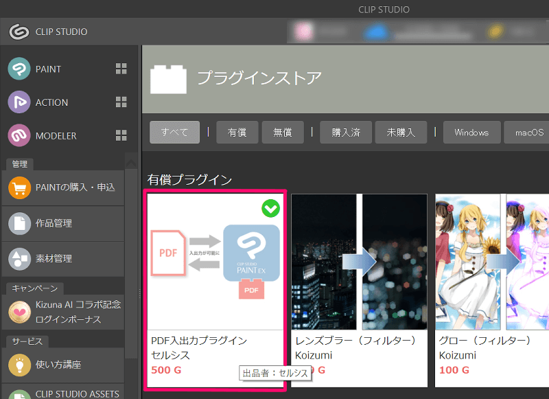Open 作品管理 in the sidebar
The image size is (549, 399).
tap(63, 223)
